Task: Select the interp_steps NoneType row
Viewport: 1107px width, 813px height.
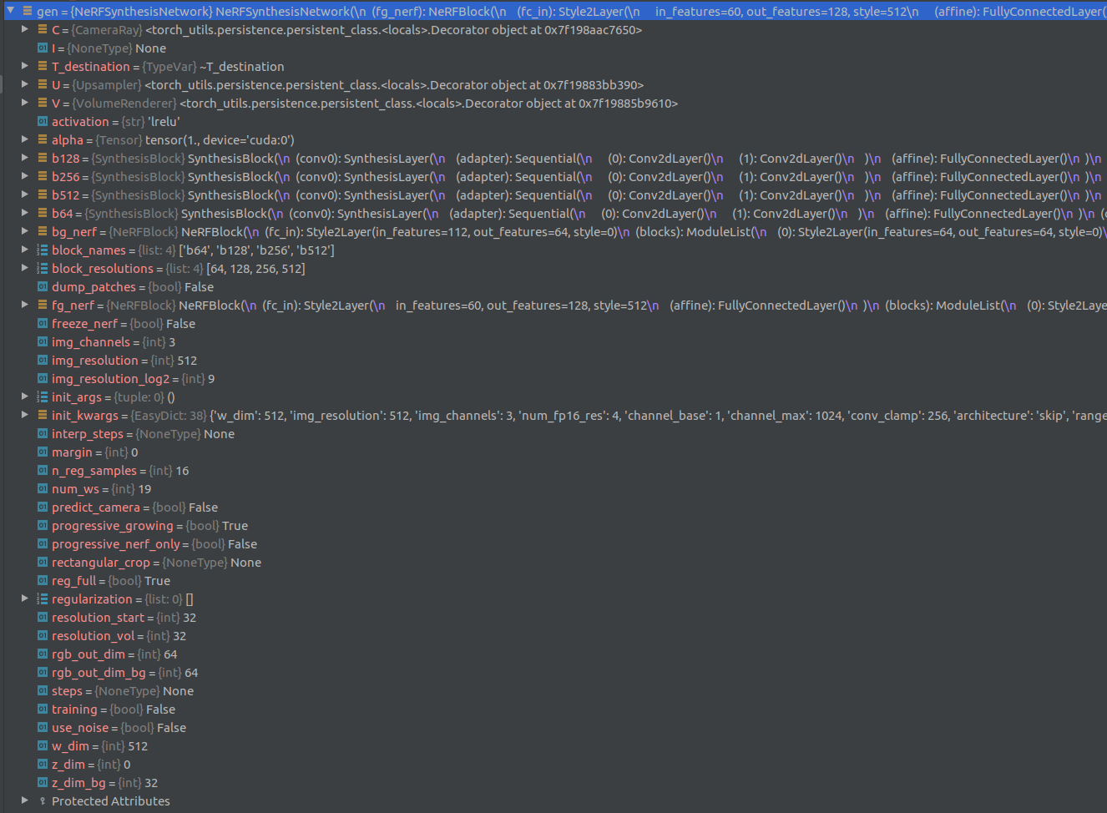Action: point(553,433)
